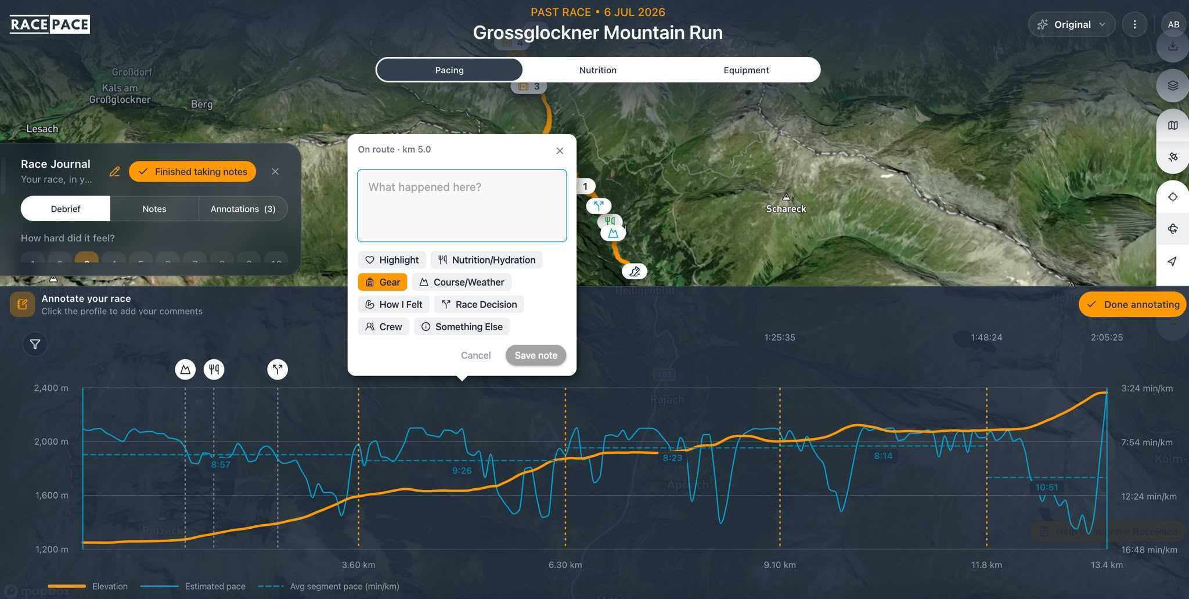1189x599 pixels.
Task: Open the AB user avatar menu
Action: click(1173, 24)
